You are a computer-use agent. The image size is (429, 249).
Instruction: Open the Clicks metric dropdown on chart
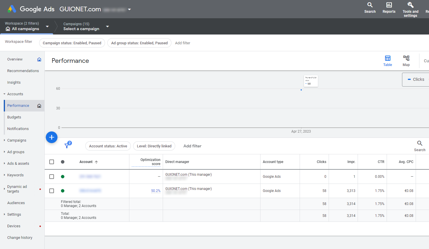click(416, 79)
